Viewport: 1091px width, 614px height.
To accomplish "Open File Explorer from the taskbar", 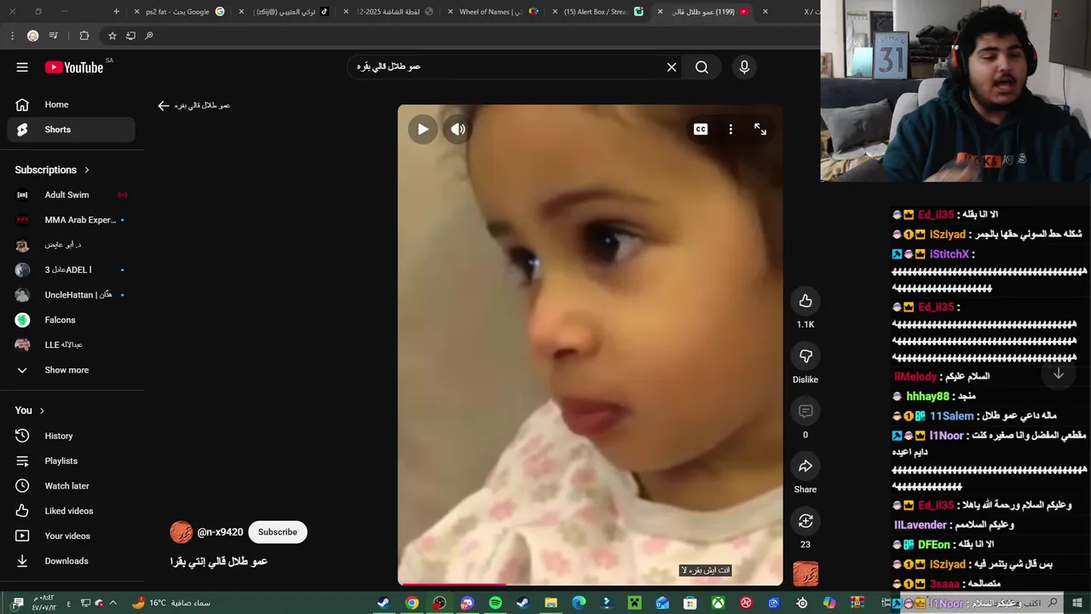I will pyautogui.click(x=551, y=603).
